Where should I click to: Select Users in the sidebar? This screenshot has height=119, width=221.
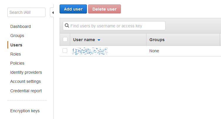tap(16, 45)
